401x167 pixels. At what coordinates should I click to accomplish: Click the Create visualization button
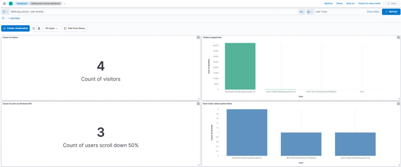[x=16, y=28]
